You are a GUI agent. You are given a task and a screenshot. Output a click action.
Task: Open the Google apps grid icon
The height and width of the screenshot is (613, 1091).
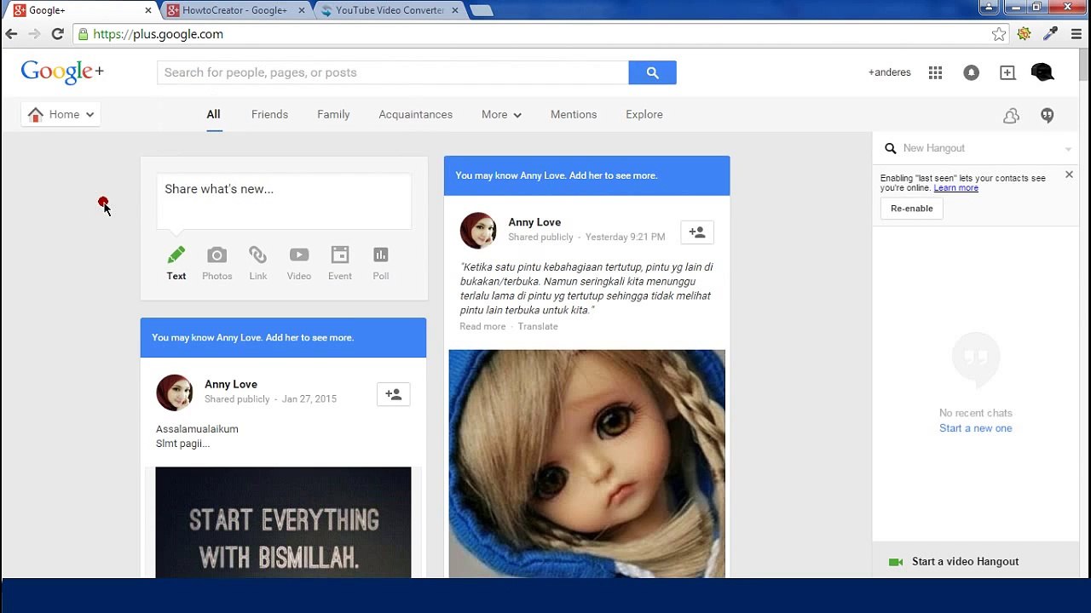pos(935,72)
